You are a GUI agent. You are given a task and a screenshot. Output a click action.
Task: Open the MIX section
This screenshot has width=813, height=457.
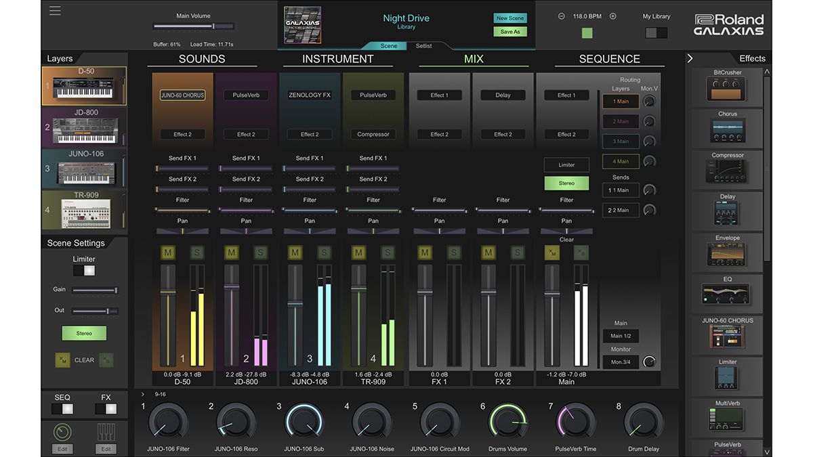point(474,59)
